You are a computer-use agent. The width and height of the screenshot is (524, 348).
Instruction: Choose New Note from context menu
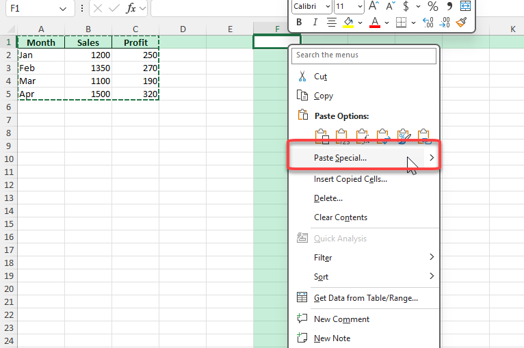364,338
